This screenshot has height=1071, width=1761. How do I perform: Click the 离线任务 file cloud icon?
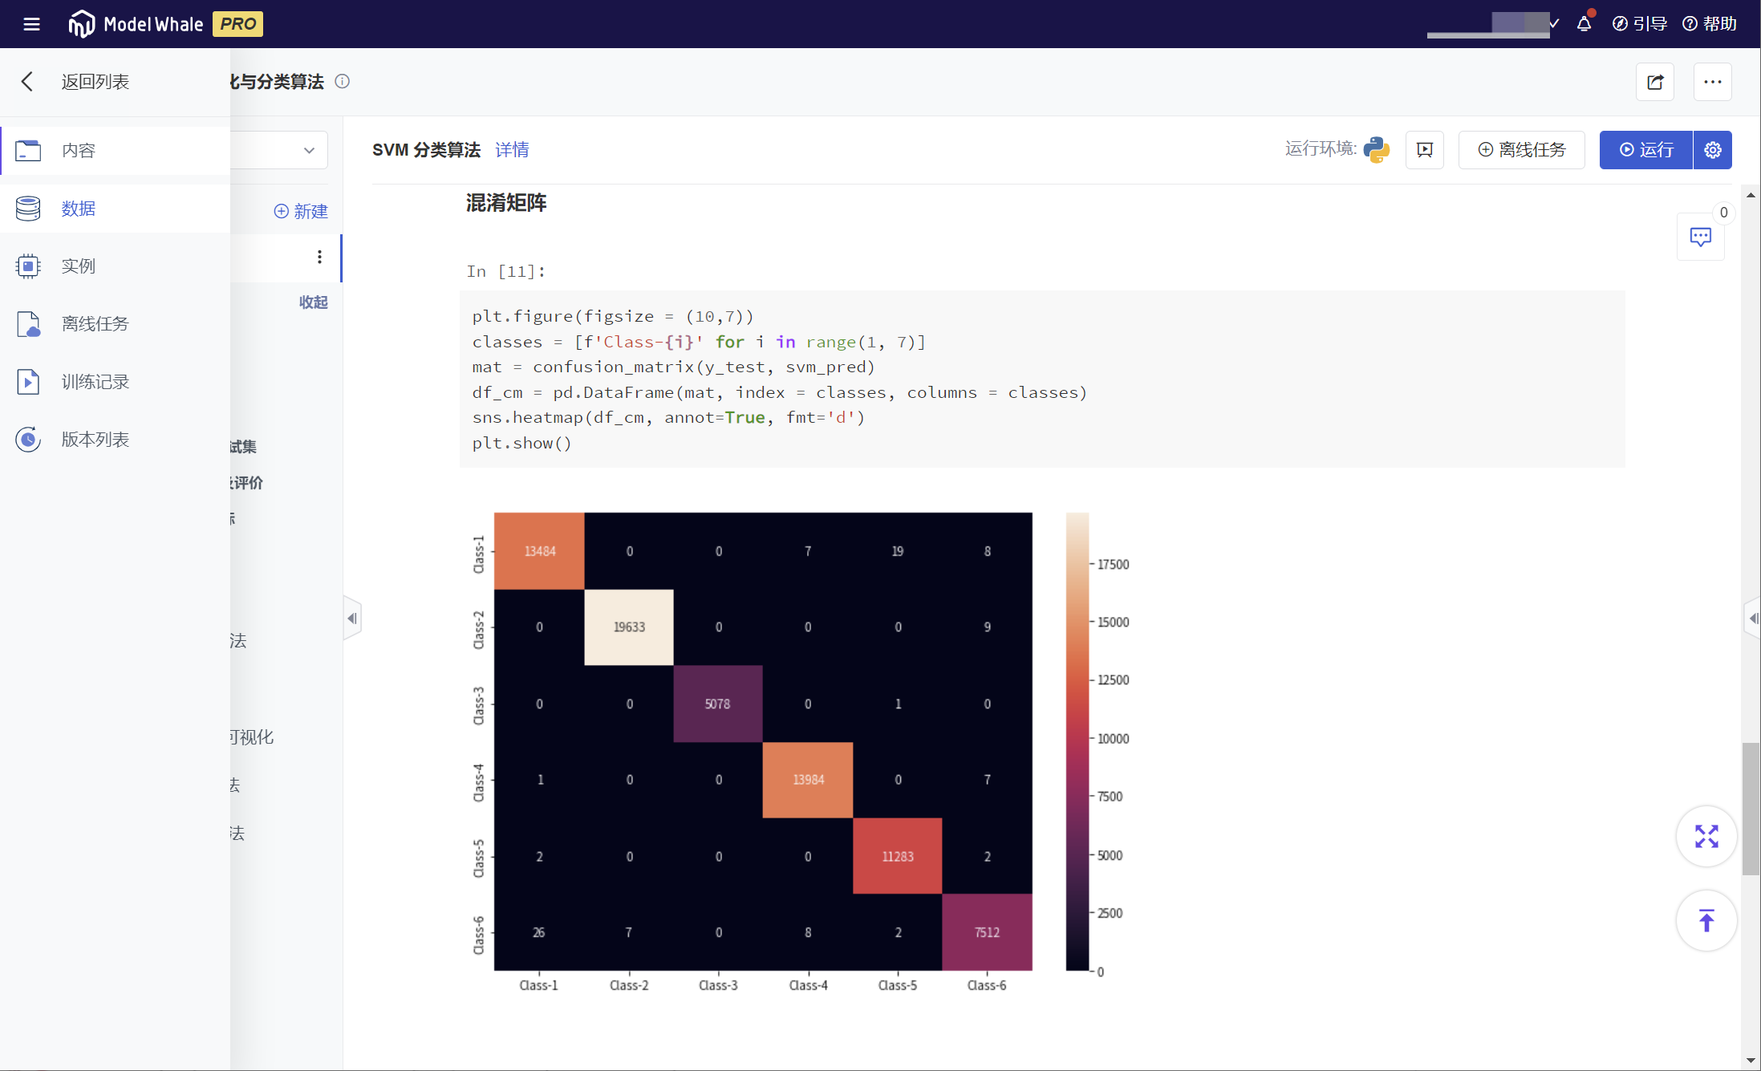coord(28,324)
